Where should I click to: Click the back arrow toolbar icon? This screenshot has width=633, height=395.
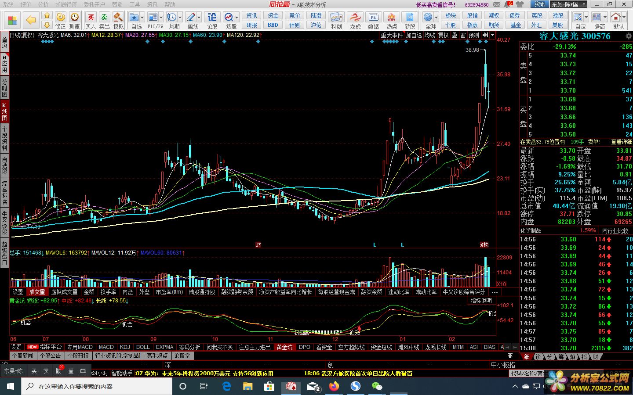pyautogui.click(x=31, y=20)
